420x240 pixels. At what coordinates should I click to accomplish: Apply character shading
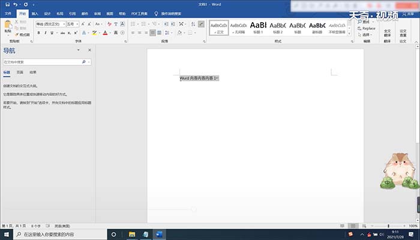click(x=116, y=32)
